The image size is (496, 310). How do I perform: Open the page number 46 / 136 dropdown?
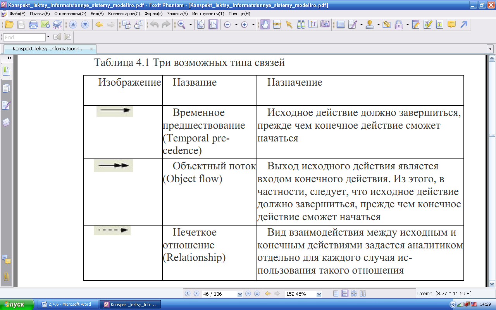click(240, 294)
